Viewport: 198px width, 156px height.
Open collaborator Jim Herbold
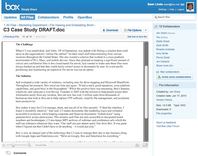pyautogui.click(x=162, y=61)
